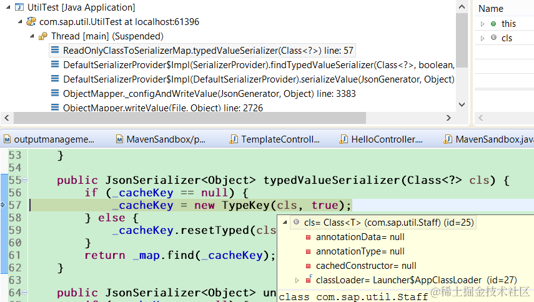
Task: Expand the 'cls' variable in Variables view
Action: tap(482, 38)
